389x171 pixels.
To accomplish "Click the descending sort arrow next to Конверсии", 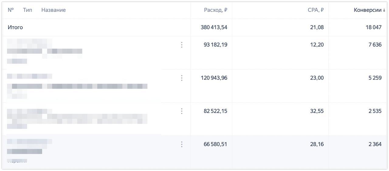I will (384, 10).
